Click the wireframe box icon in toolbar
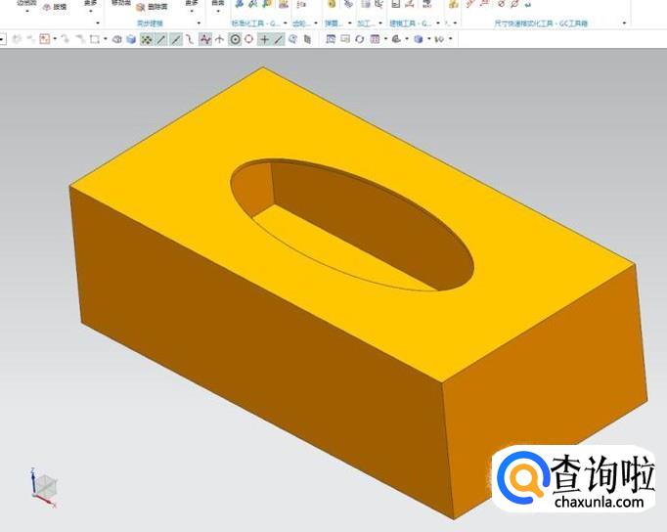 pos(117,39)
